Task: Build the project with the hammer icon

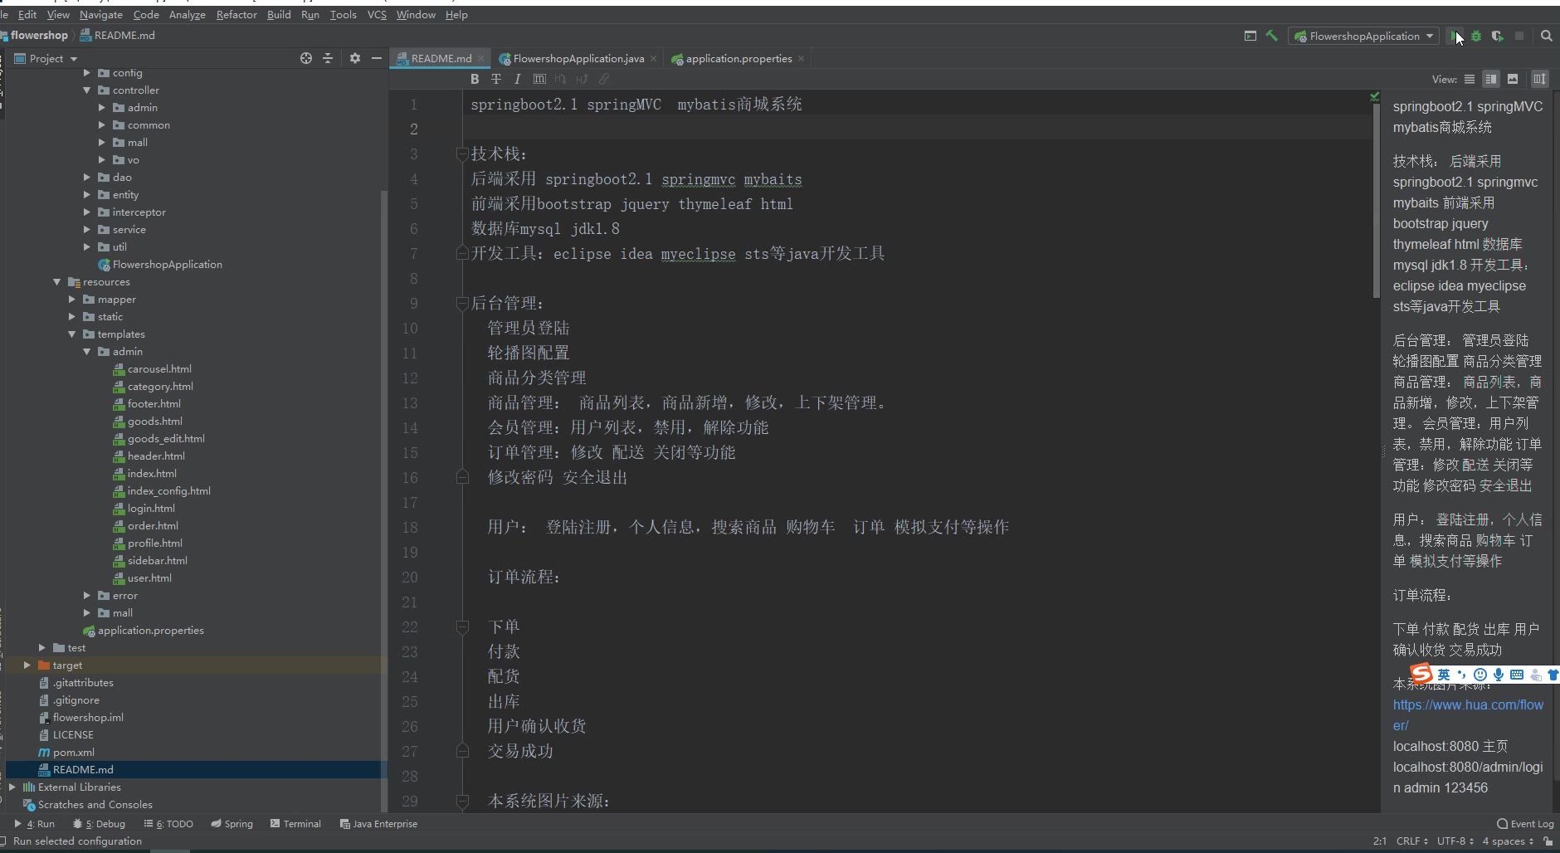Action: pyautogui.click(x=1271, y=36)
